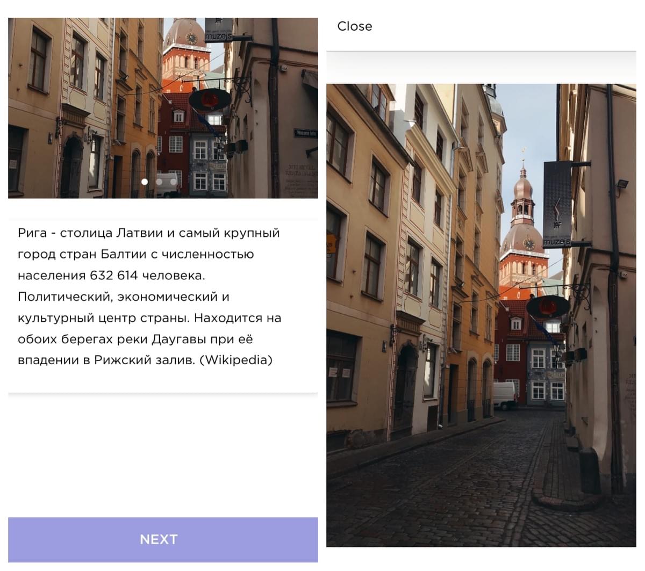The width and height of the screenshot is (645, 571).
Task: Select the third carousel pagination dot
Action: point(174,182)
